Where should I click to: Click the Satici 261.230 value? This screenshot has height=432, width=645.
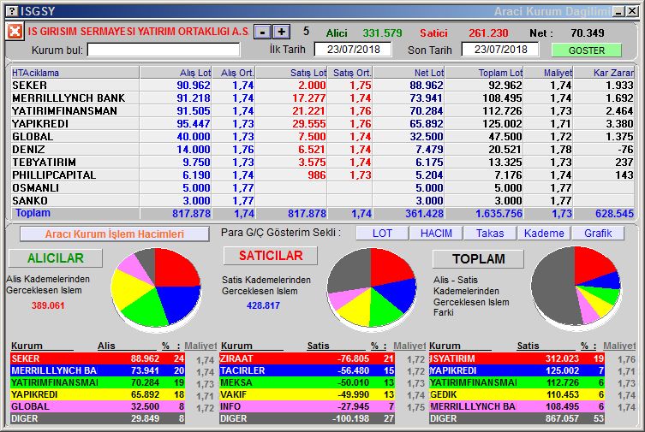click(489, 33)
